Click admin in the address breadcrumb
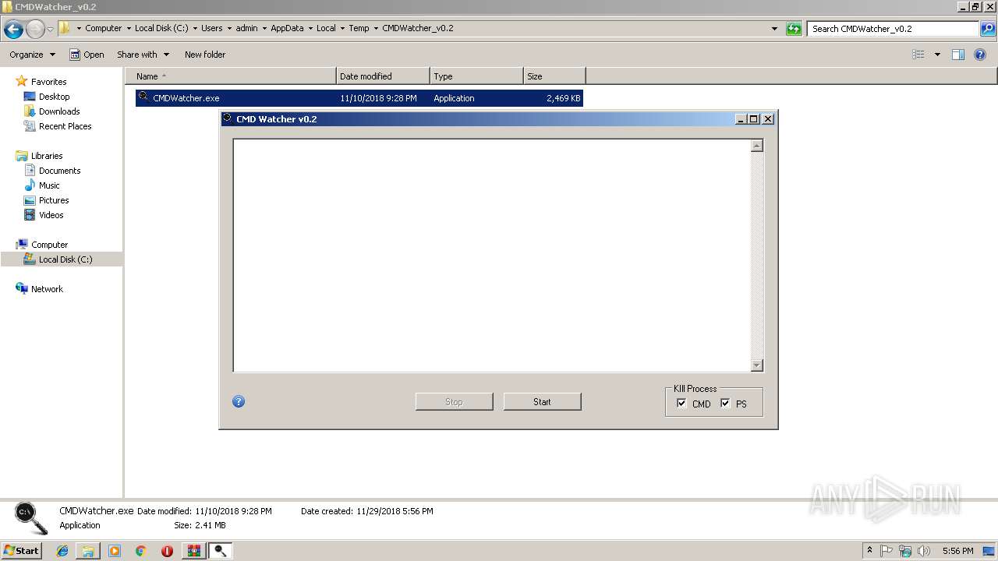Screen dimensions: 998x561 246,28
